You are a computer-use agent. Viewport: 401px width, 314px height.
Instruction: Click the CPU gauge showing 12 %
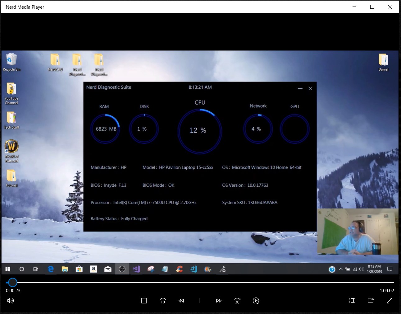pos(200,131)
